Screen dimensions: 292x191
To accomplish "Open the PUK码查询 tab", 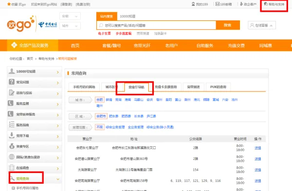I will point(218,87).
